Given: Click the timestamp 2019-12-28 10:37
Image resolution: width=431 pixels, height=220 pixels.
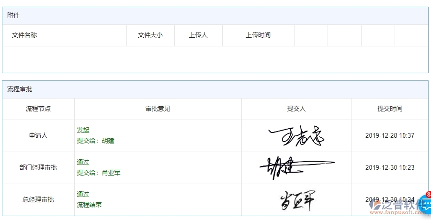Looking at the screenshot, I should pos(390,136).
